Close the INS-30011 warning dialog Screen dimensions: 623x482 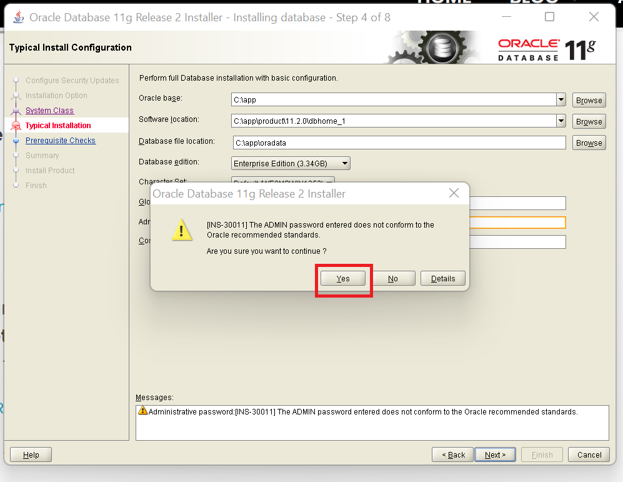454,193
